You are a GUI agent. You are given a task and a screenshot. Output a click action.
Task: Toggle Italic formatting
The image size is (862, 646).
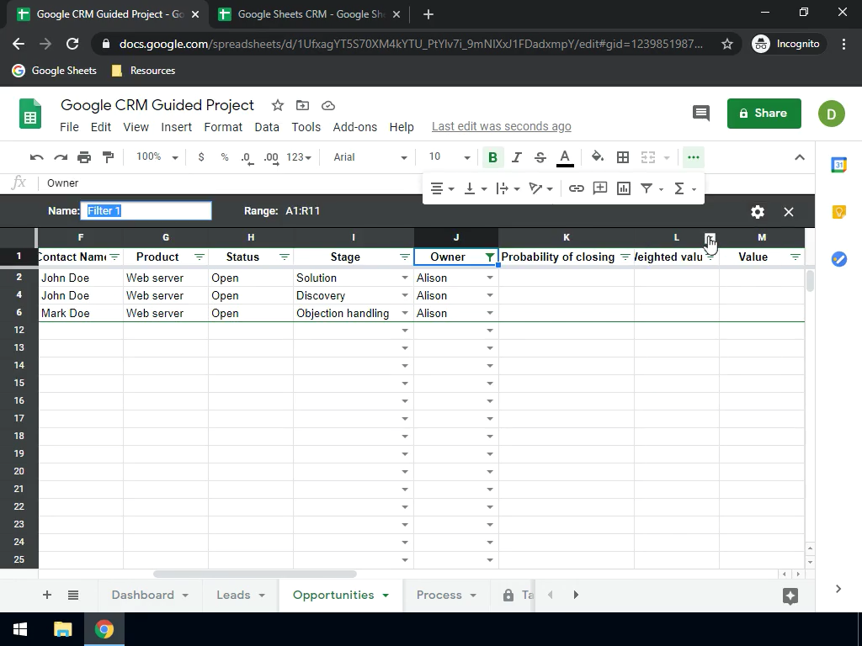click(x=516, y=157)
